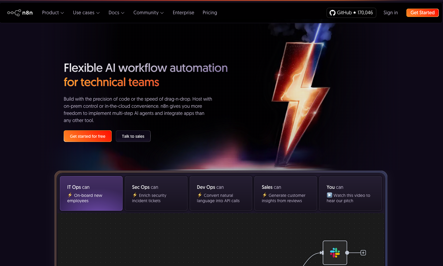Viewport: 443px width, 266px height.
Task: Open the Community dropdown menu
Action: coord(148,13)
